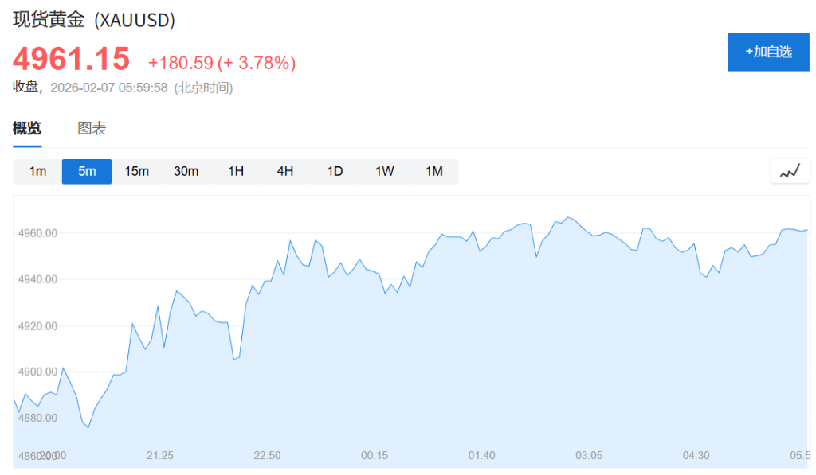Click the 4961.15 gold price value
This screenshot has width=816, height=475.
point(71,59)
